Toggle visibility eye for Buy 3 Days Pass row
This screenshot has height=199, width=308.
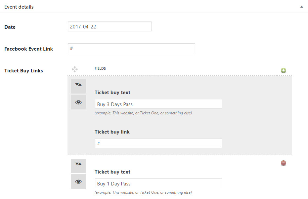coord(78,102)
